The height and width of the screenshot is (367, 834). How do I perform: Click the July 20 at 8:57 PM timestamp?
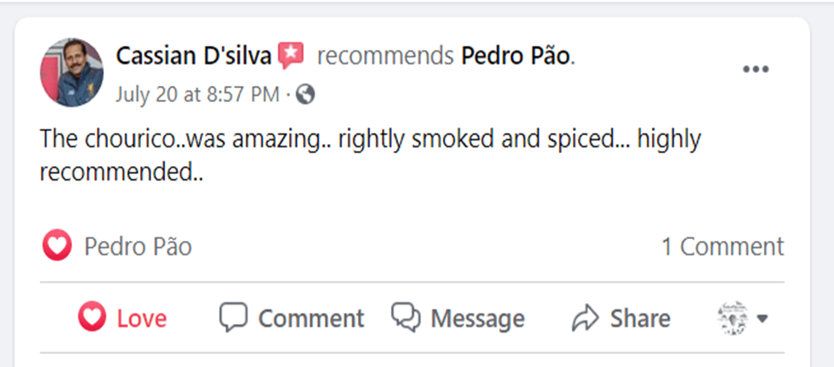coord(198,94)
